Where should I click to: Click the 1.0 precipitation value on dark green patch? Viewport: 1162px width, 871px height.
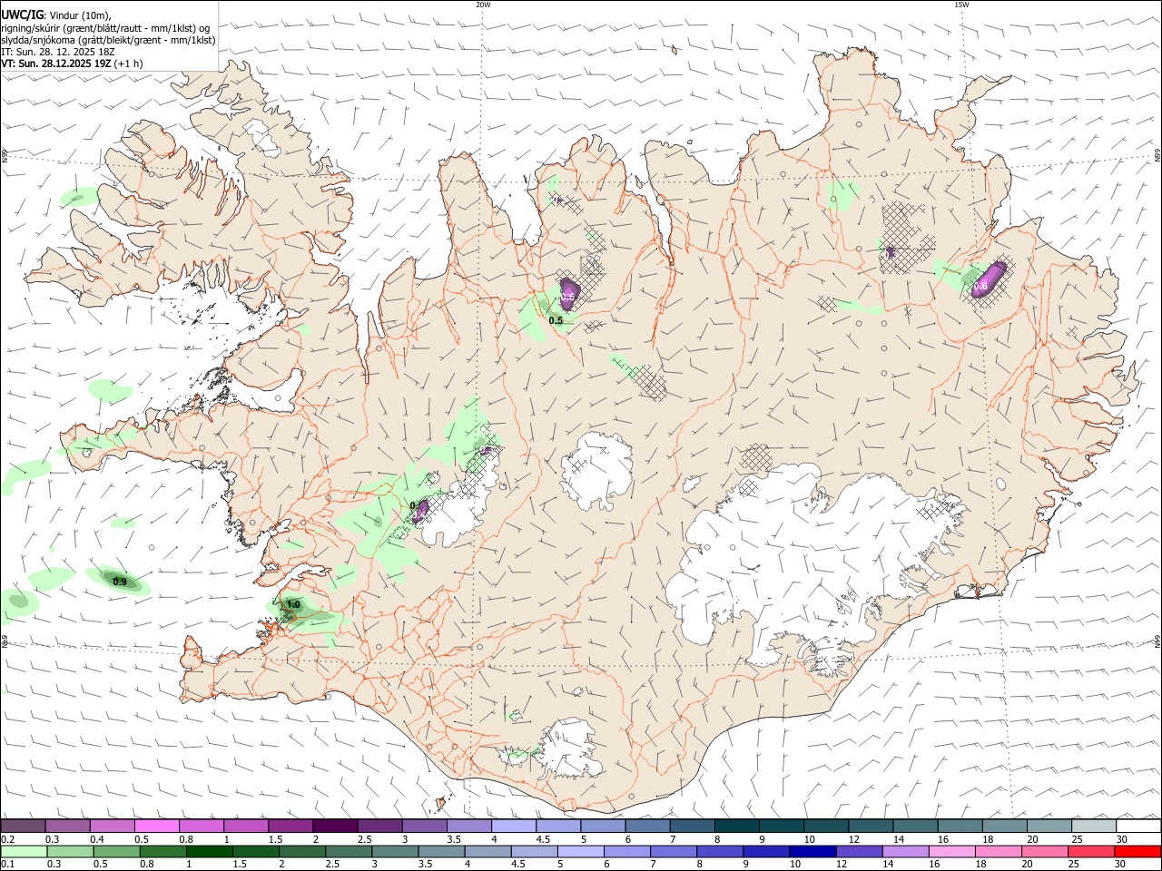(x=293, y=604)
